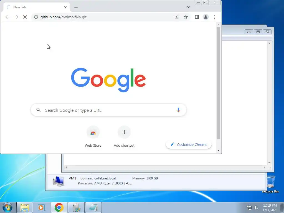
Task: Open the notepad-like taskbar item
Action: pyautogui.click(x=93, y=207)
